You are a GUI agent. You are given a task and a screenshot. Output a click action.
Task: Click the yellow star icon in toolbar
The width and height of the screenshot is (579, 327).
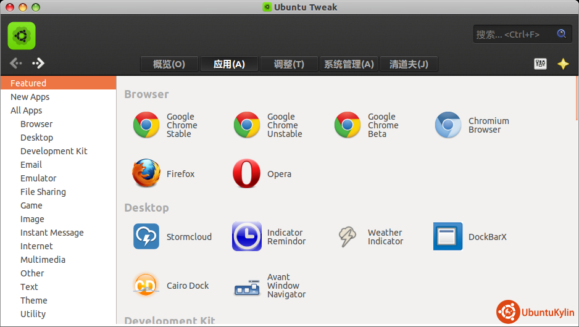pyautogui.click(x=563, y=64)
